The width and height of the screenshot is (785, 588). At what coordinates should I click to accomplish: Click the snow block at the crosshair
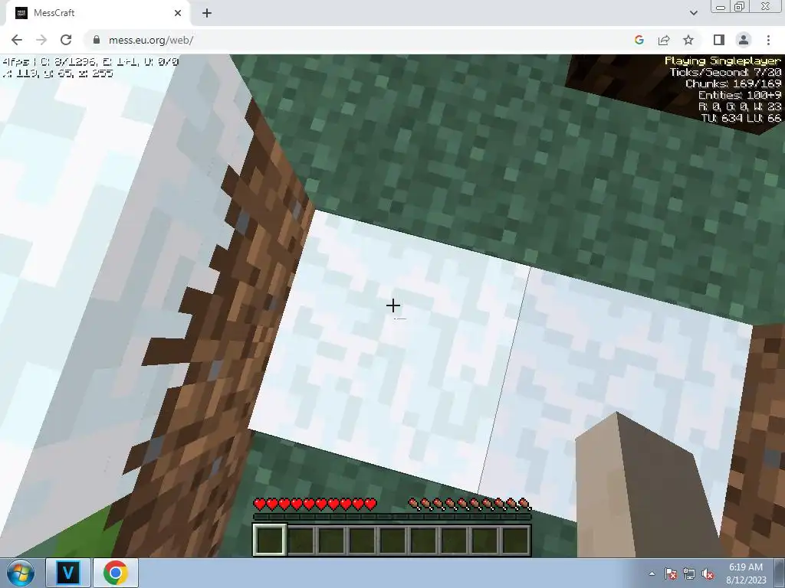pyautogui.click(x=393, y=305)
